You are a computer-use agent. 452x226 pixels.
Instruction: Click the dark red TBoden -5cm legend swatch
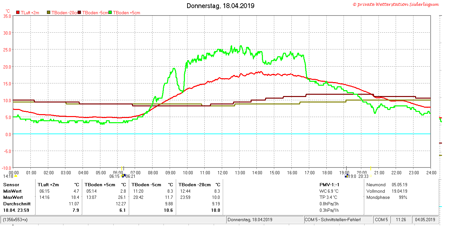pos(80,13)
